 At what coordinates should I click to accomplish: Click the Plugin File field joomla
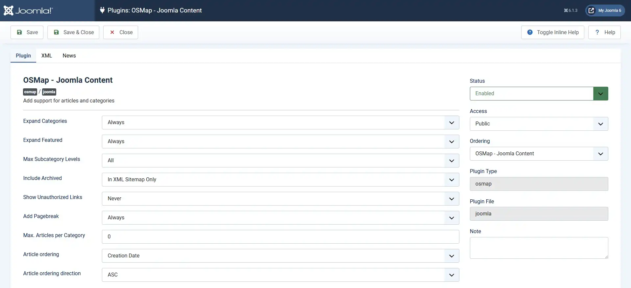pos(539,214)
